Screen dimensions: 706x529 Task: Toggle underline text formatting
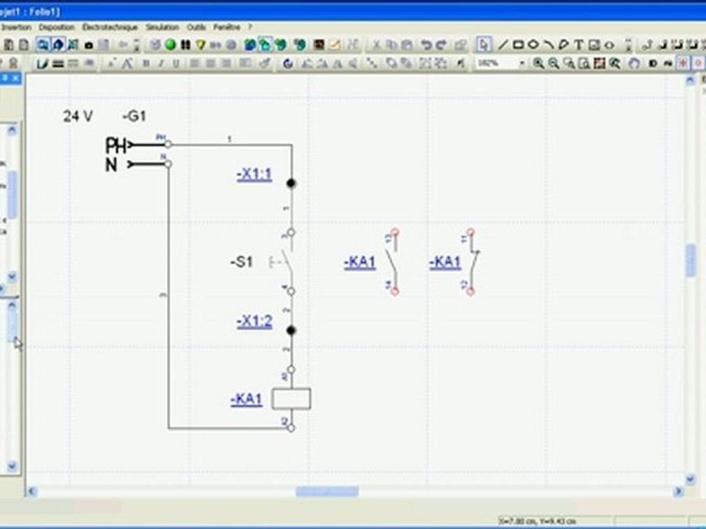coord(176,63)
